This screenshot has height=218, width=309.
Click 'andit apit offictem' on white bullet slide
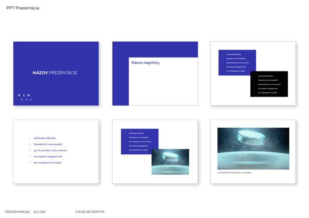coord(44,138)
